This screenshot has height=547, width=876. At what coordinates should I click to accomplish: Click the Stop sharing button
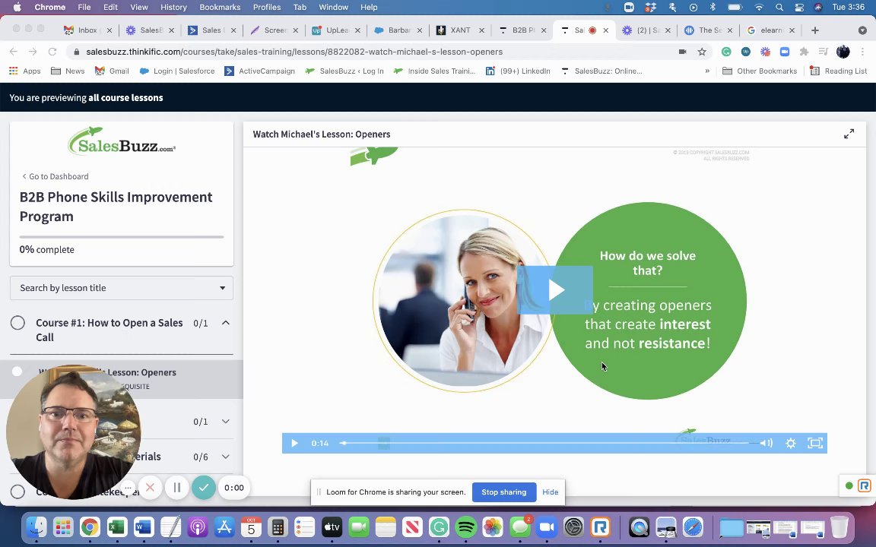click(504, 492)
